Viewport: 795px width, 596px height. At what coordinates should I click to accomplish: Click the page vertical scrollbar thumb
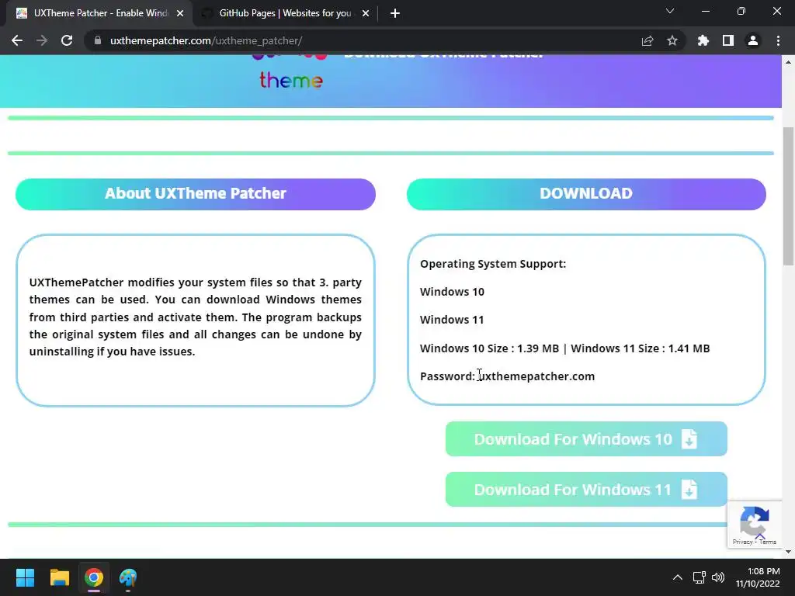point(788,195)
